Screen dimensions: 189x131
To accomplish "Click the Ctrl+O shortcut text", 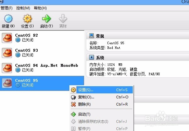I will click(x=122, y=97).
